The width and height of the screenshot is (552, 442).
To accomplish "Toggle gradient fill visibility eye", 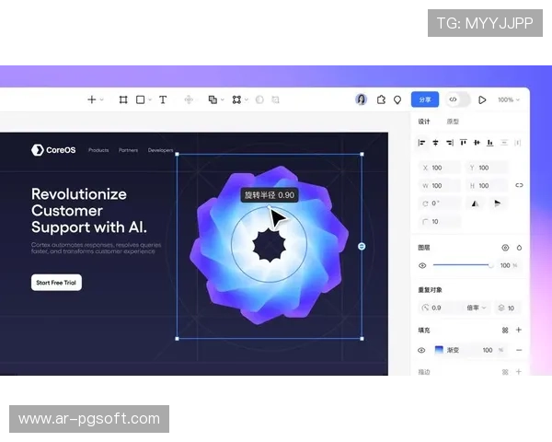I will (x=422, y=350).
